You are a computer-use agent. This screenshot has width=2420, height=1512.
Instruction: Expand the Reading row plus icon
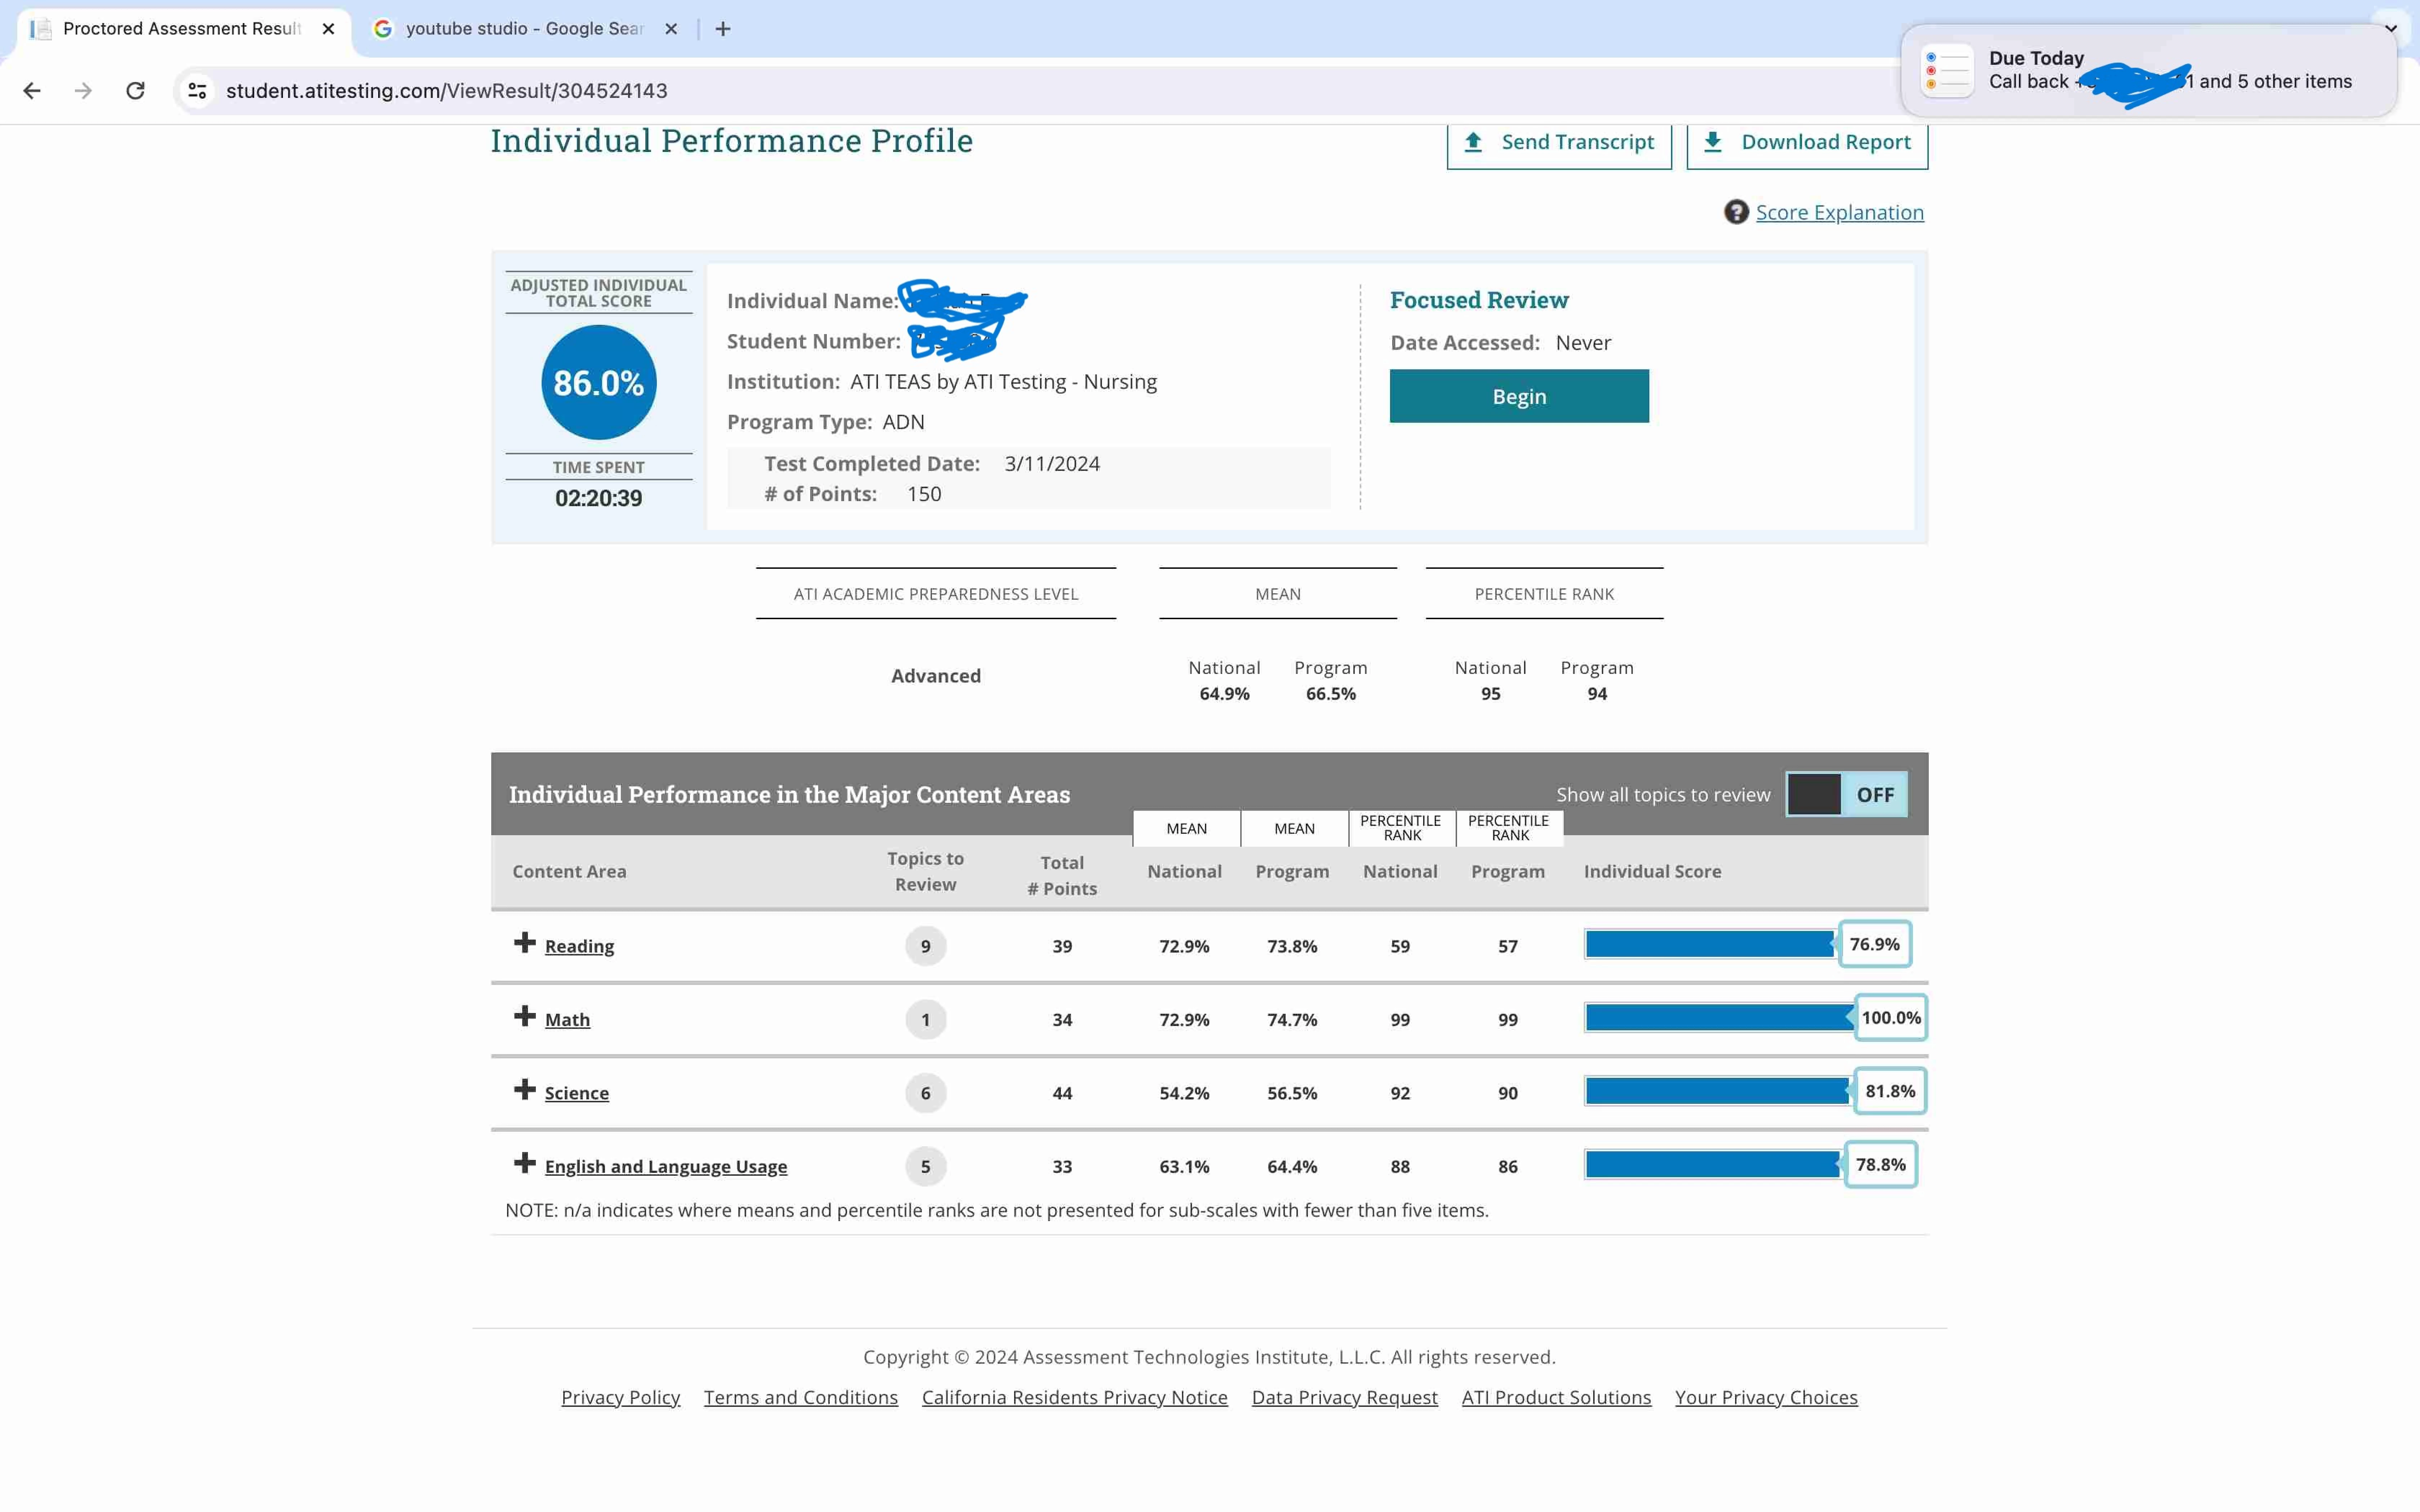[x=525, y=943]
